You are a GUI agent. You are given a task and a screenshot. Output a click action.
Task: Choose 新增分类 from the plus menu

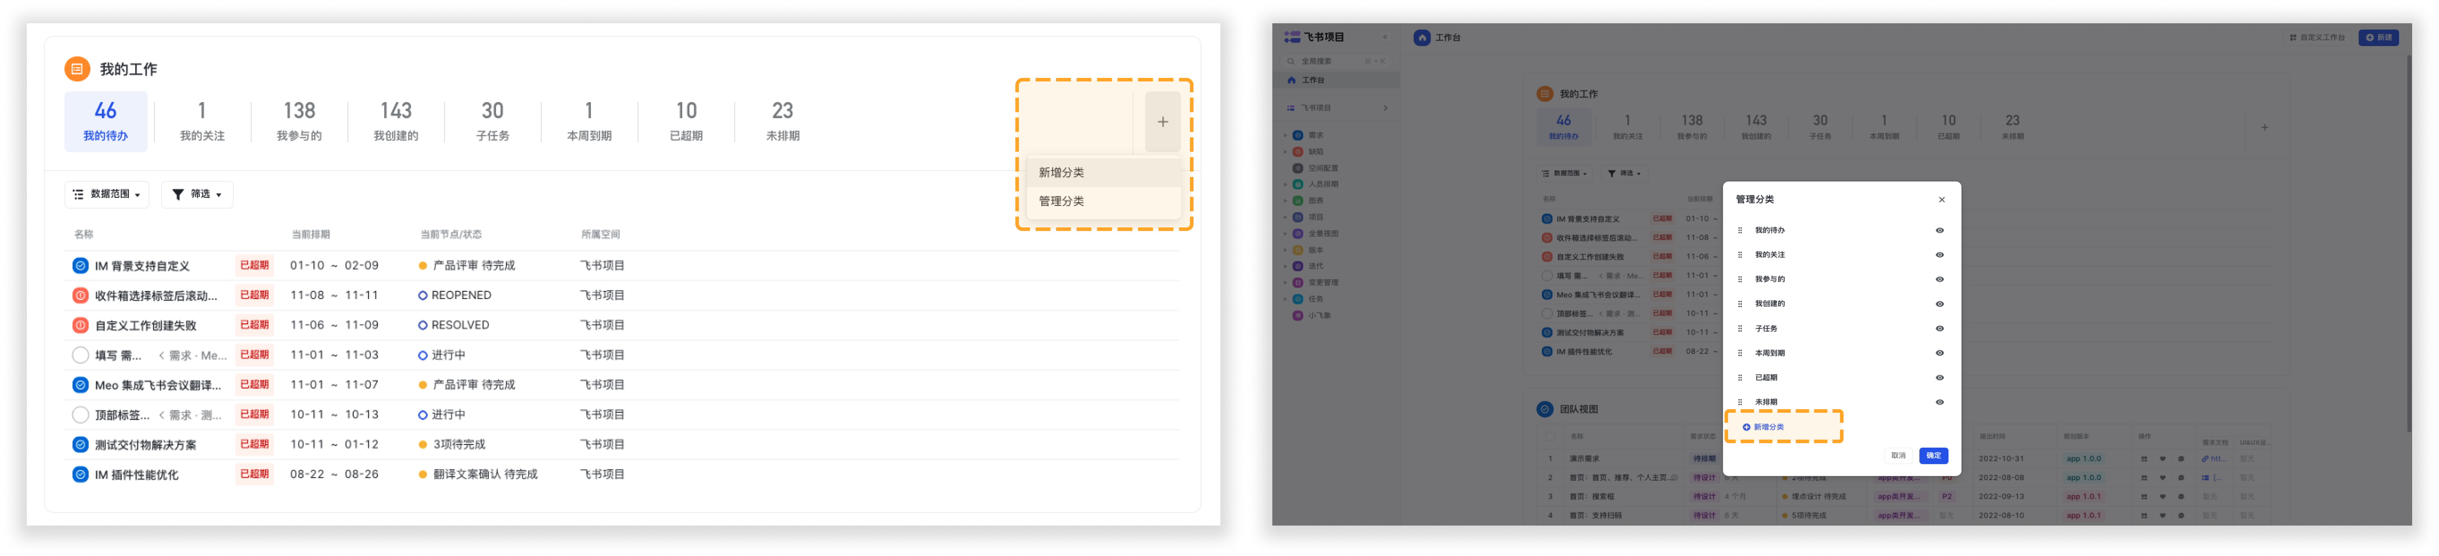1103,172
